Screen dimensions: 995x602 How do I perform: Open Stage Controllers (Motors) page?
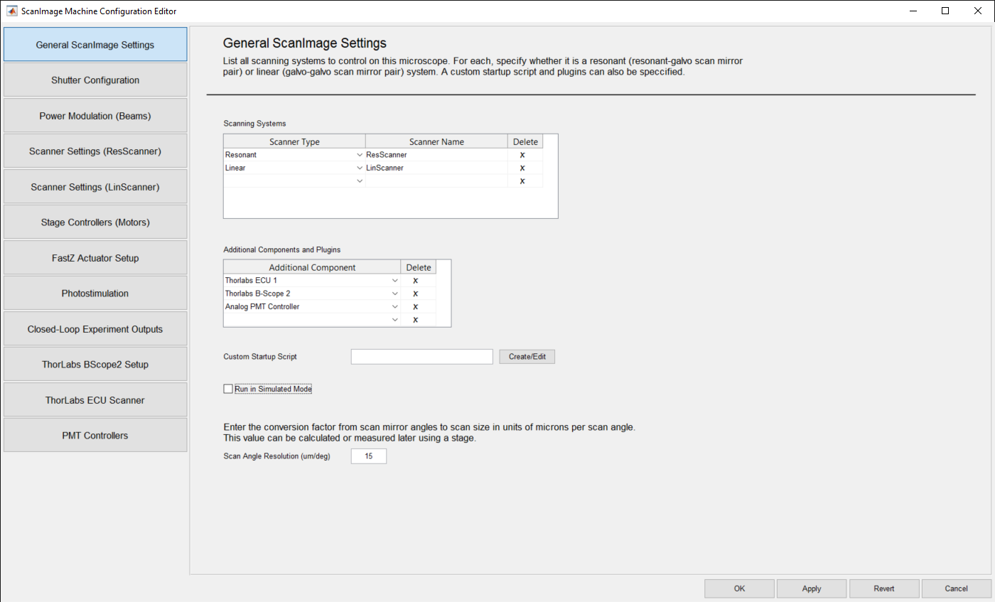tap(95, 222)
